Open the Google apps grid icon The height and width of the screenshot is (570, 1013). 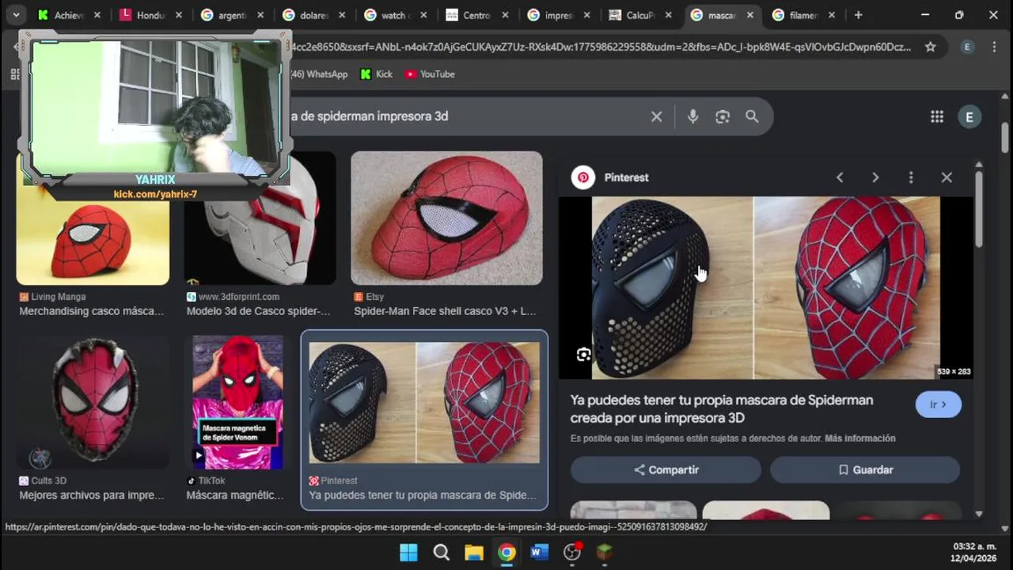937,116
